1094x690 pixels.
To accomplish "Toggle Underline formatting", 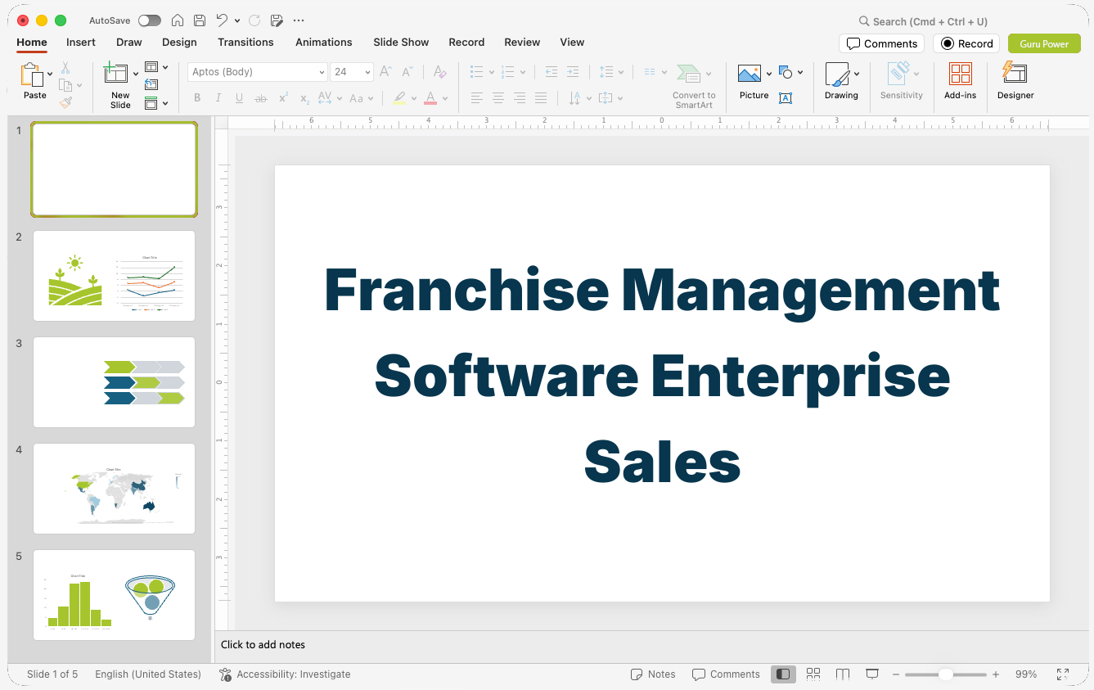I will tap(239, 98).
